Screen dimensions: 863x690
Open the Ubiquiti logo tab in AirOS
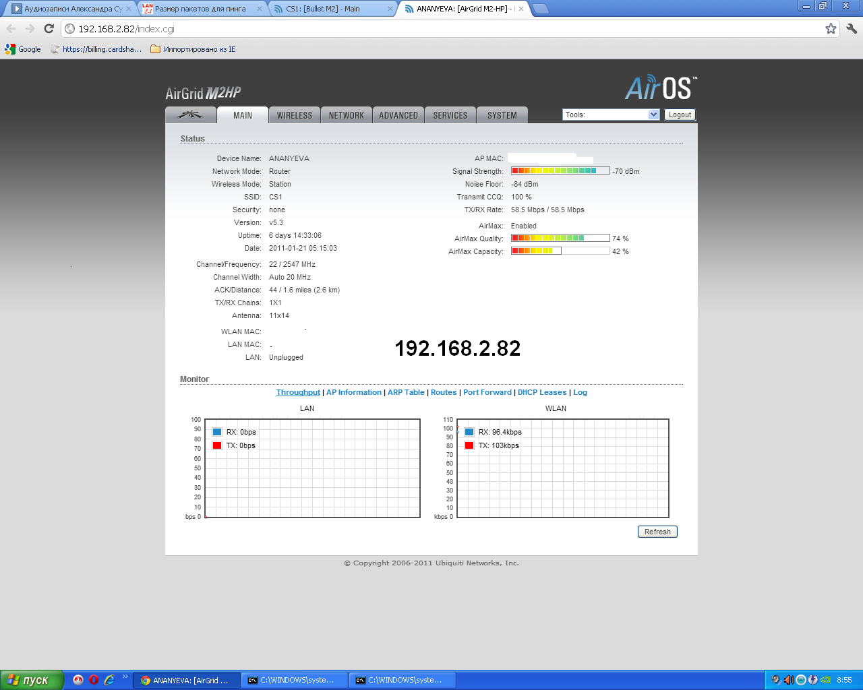pos(191,115)
